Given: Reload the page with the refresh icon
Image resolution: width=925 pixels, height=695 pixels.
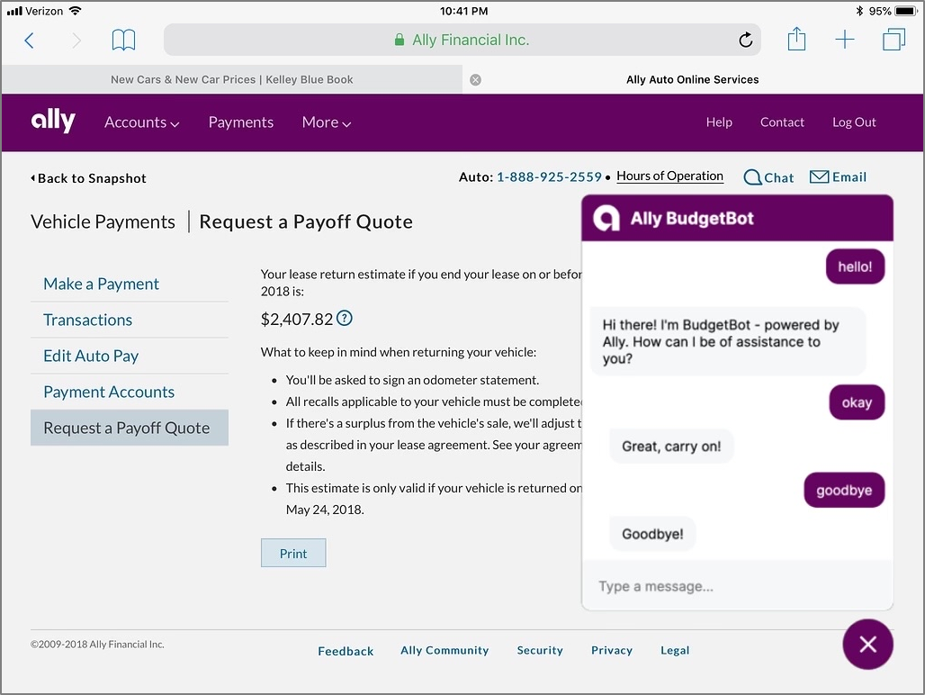Looking at the screenshot, I should [x=746, y=40].
